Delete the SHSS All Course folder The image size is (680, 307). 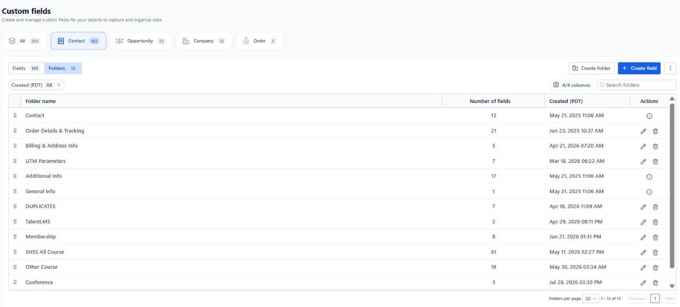tap(655, 253)
